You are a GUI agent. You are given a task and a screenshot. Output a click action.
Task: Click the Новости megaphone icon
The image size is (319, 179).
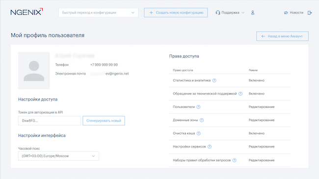286,13
